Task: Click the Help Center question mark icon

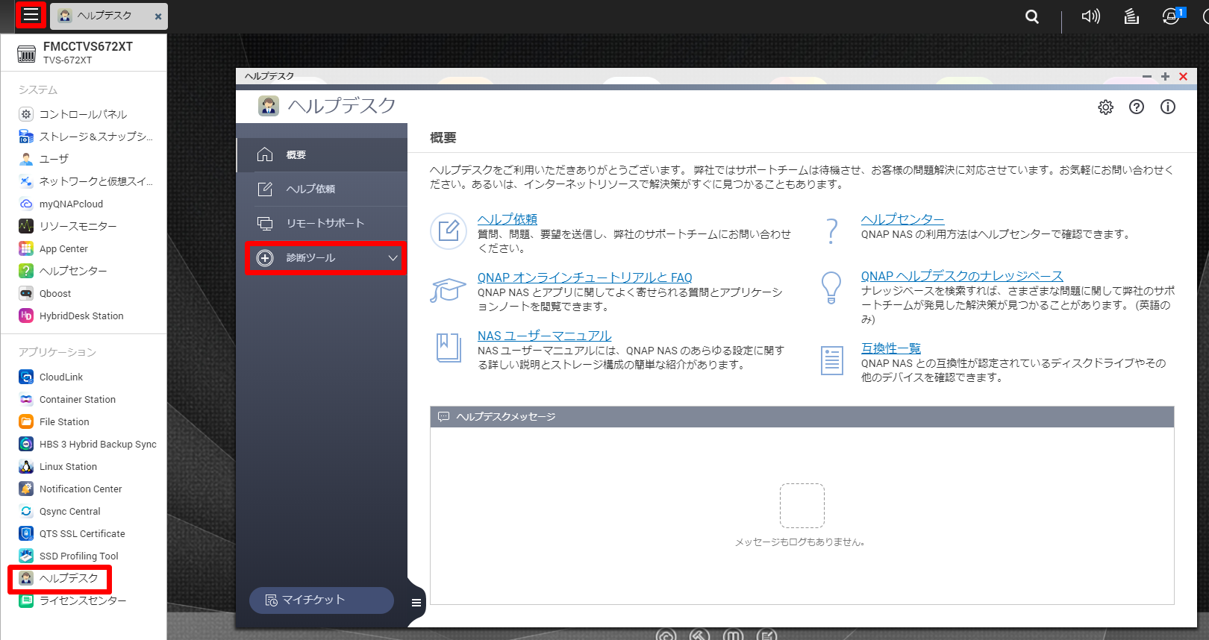Action: click(832, 231)
